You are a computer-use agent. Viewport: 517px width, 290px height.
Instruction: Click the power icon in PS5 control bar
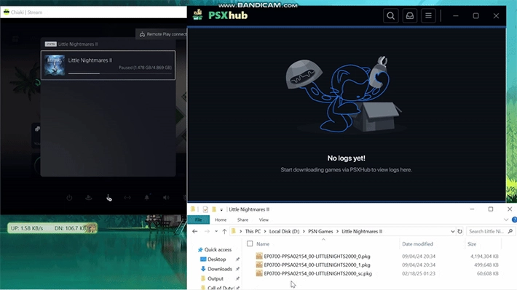click(x=69, y=198)
